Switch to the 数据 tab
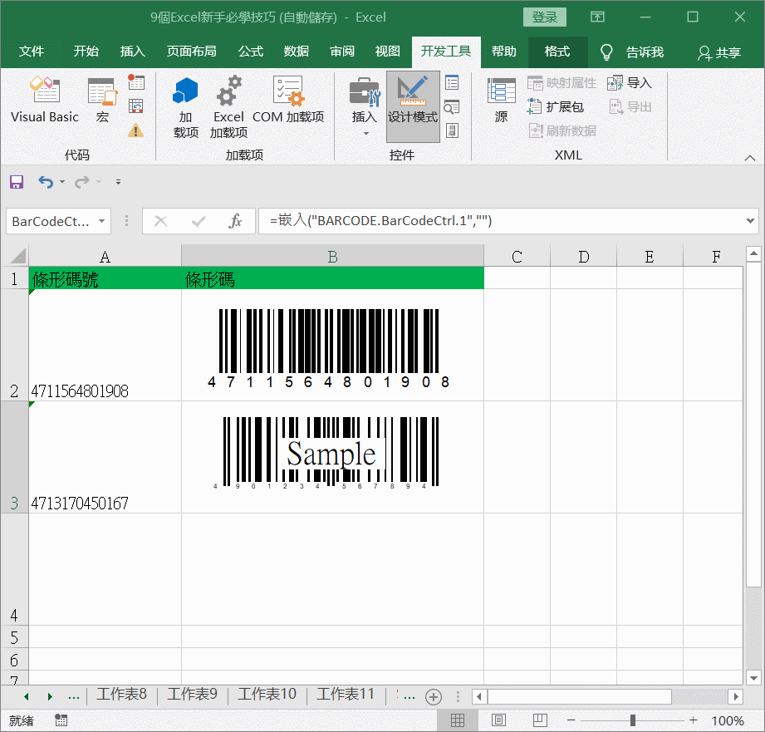 [x=297, y=52]
